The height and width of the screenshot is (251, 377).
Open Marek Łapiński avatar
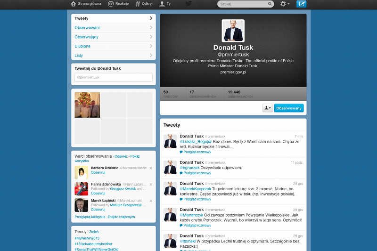click(x=81, y=205)
